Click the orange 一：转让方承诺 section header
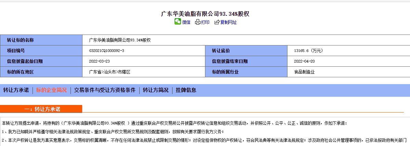This screenshot has height=146, width=410. 41,109
